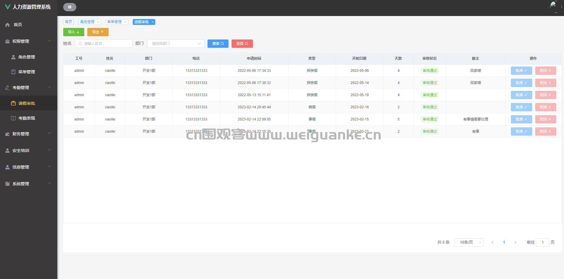Click the red 重置 reset button
The image size is (564, 279).
[x=242, y=44]
